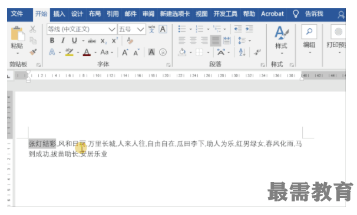Open line spacing dropdown
The width and height of the screenshot is (357, 215).
coord(244,41)
